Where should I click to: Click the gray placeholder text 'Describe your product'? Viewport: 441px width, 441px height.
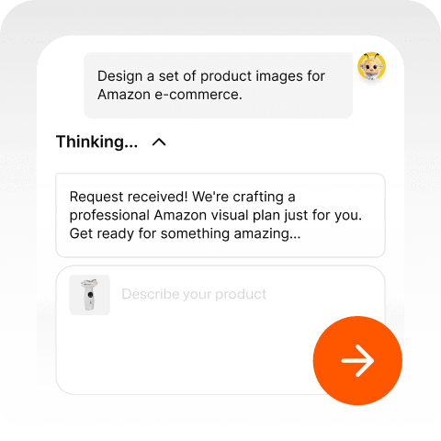(194, 294)
